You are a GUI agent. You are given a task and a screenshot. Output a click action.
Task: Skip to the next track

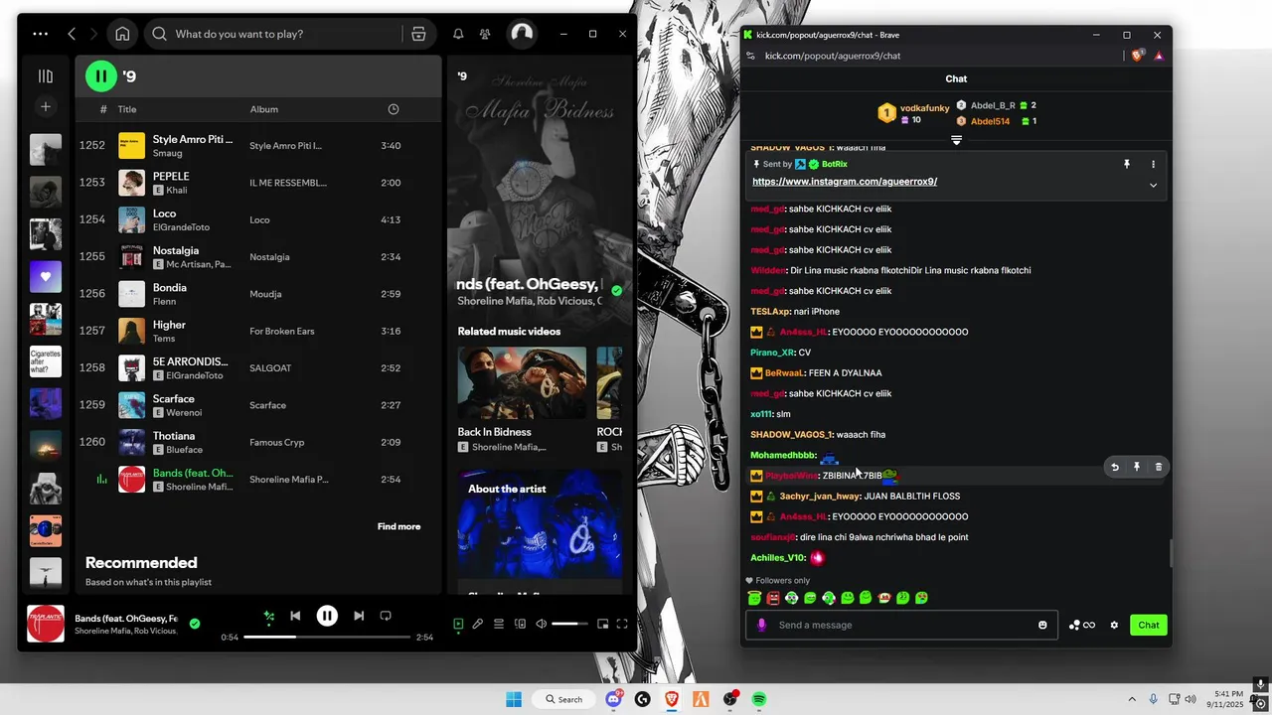coord(359,616)
